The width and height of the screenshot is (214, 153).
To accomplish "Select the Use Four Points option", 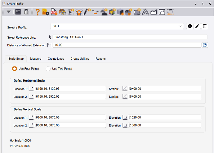I will coord(14,69).
